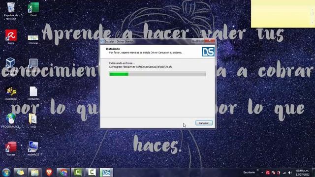Select the contactos file icon

[33, 93]
